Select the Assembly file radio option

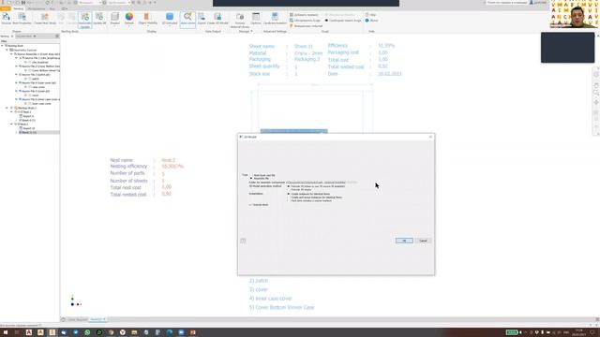251,179
